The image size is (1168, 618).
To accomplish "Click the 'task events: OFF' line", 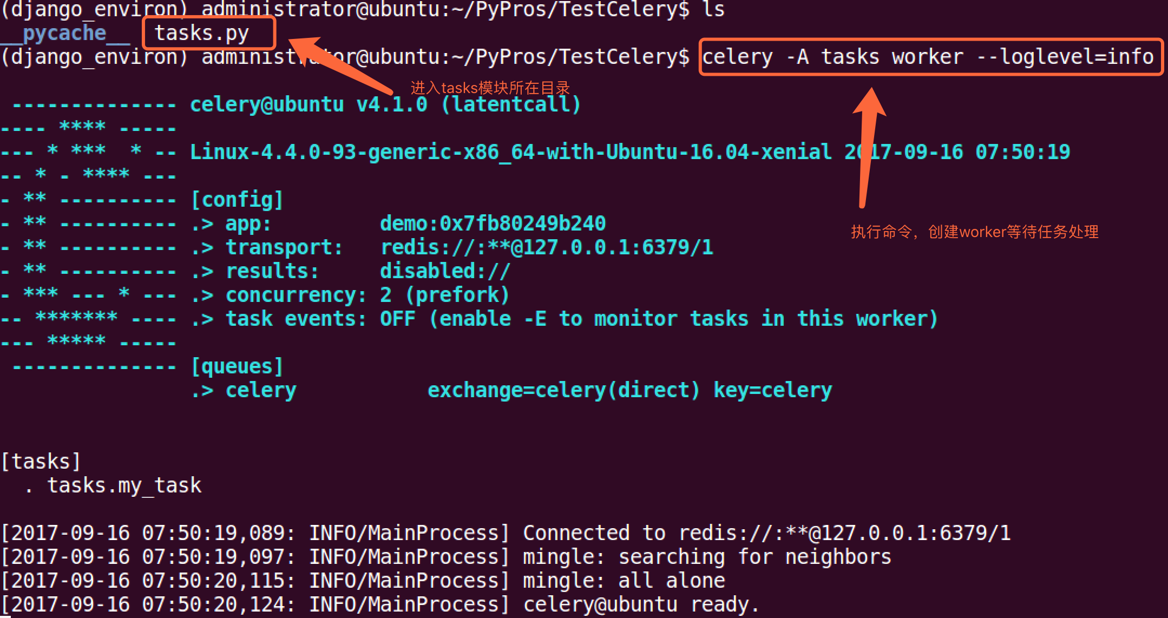I will 564,319.
